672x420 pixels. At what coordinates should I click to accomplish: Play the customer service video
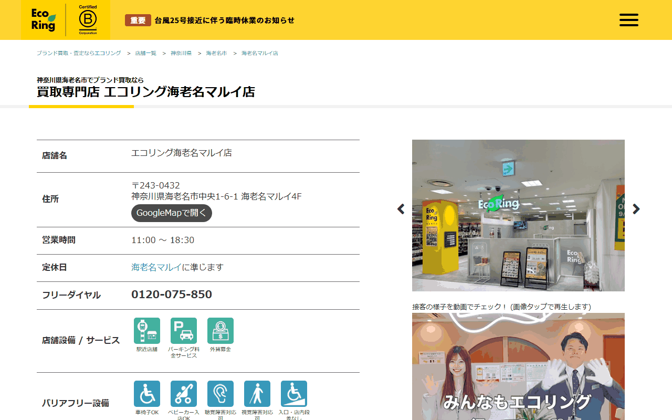[x=518, y=366]
